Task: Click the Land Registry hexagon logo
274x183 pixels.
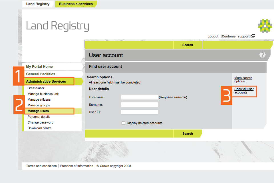Action: click(265, 26)
